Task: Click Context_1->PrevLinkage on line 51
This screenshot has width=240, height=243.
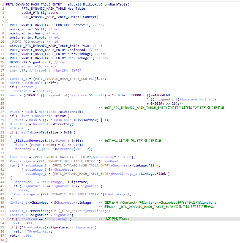Action: [x=31, y=211]
